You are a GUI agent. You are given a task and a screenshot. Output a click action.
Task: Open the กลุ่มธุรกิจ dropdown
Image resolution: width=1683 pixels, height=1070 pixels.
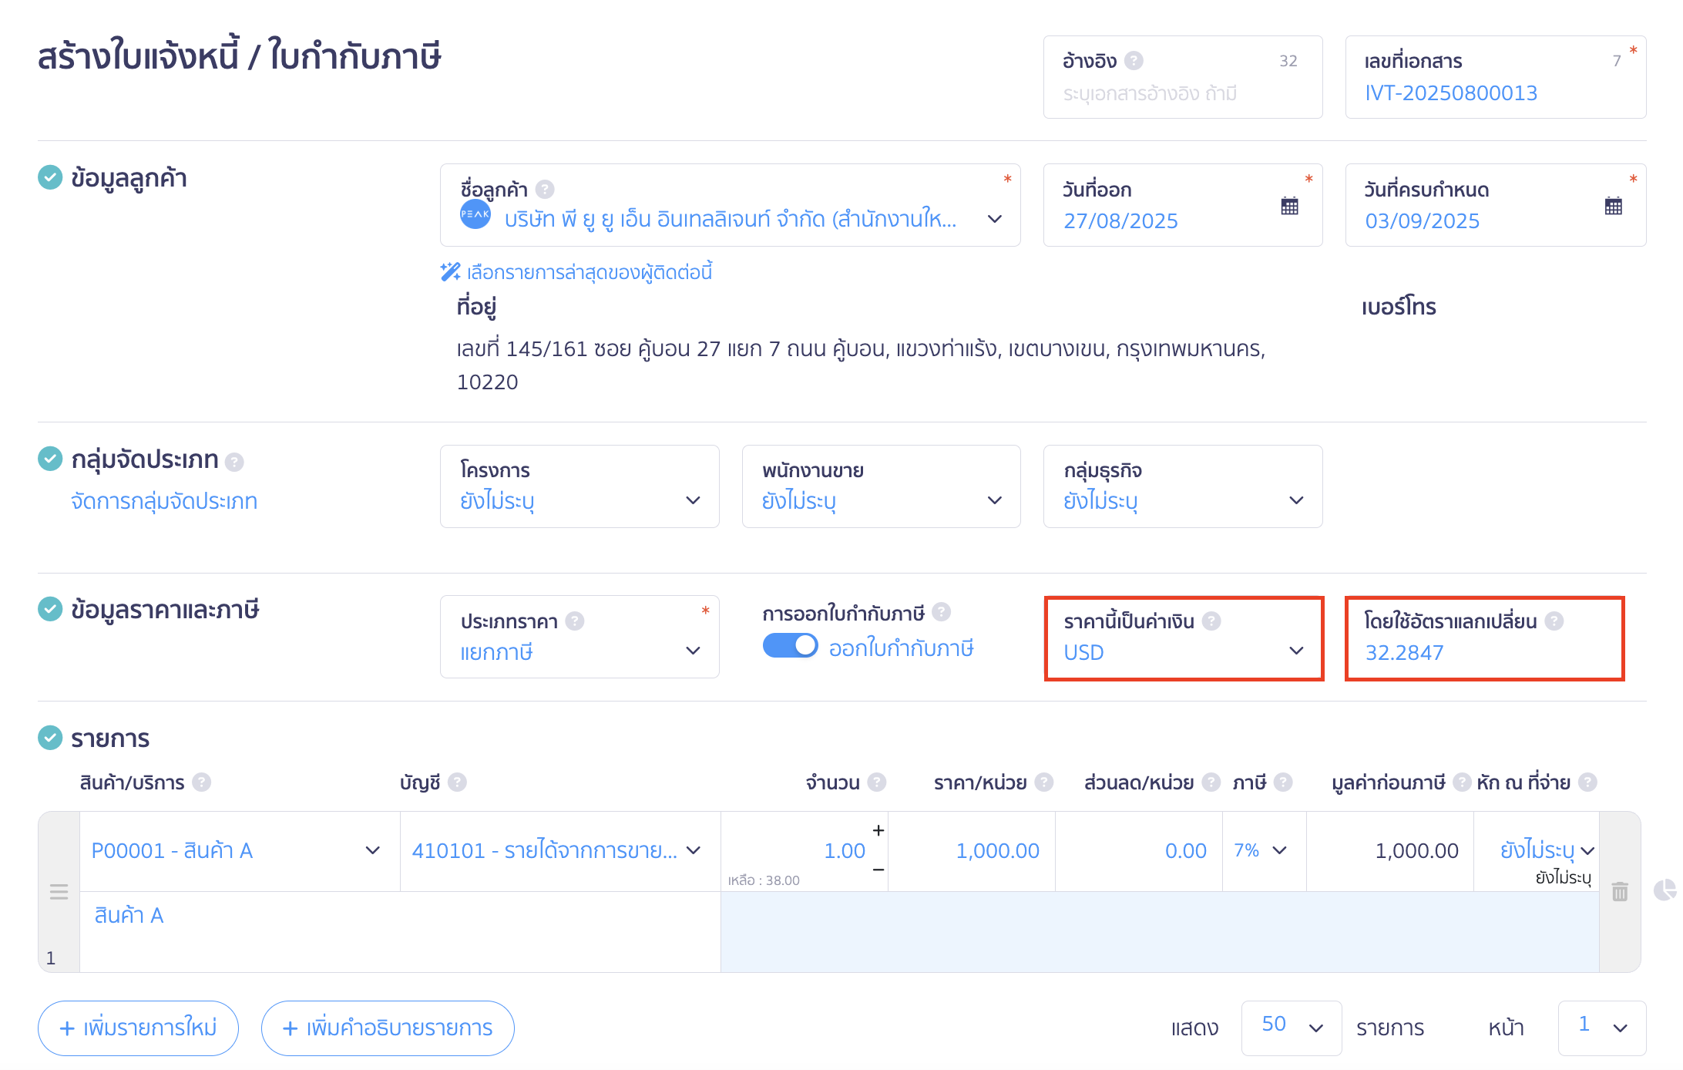click(1183, 486)
